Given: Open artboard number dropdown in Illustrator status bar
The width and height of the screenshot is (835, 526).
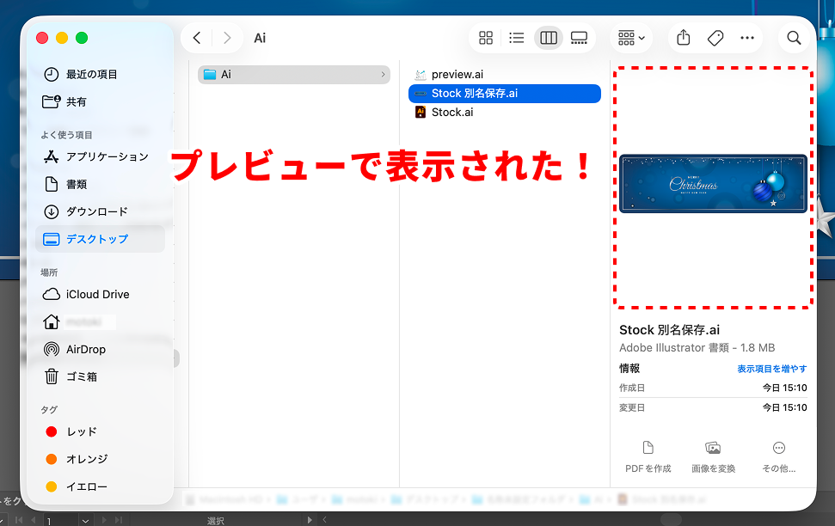Looking at the screenshot, I should tap(85, 521).
